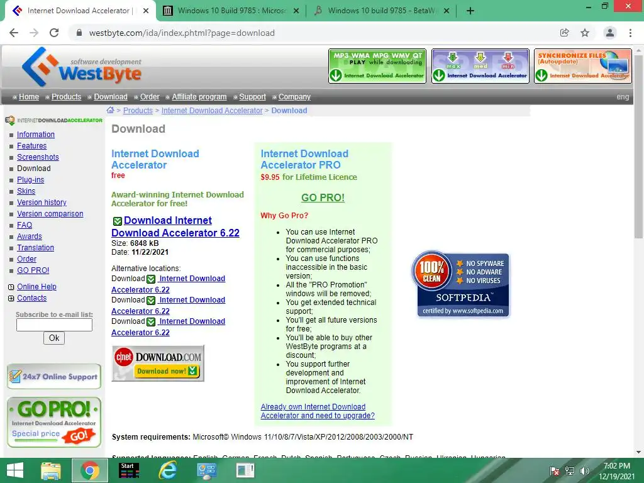Click the eng language selector
Viewport: 644px width, 483px height.
(x=623, y=97)
